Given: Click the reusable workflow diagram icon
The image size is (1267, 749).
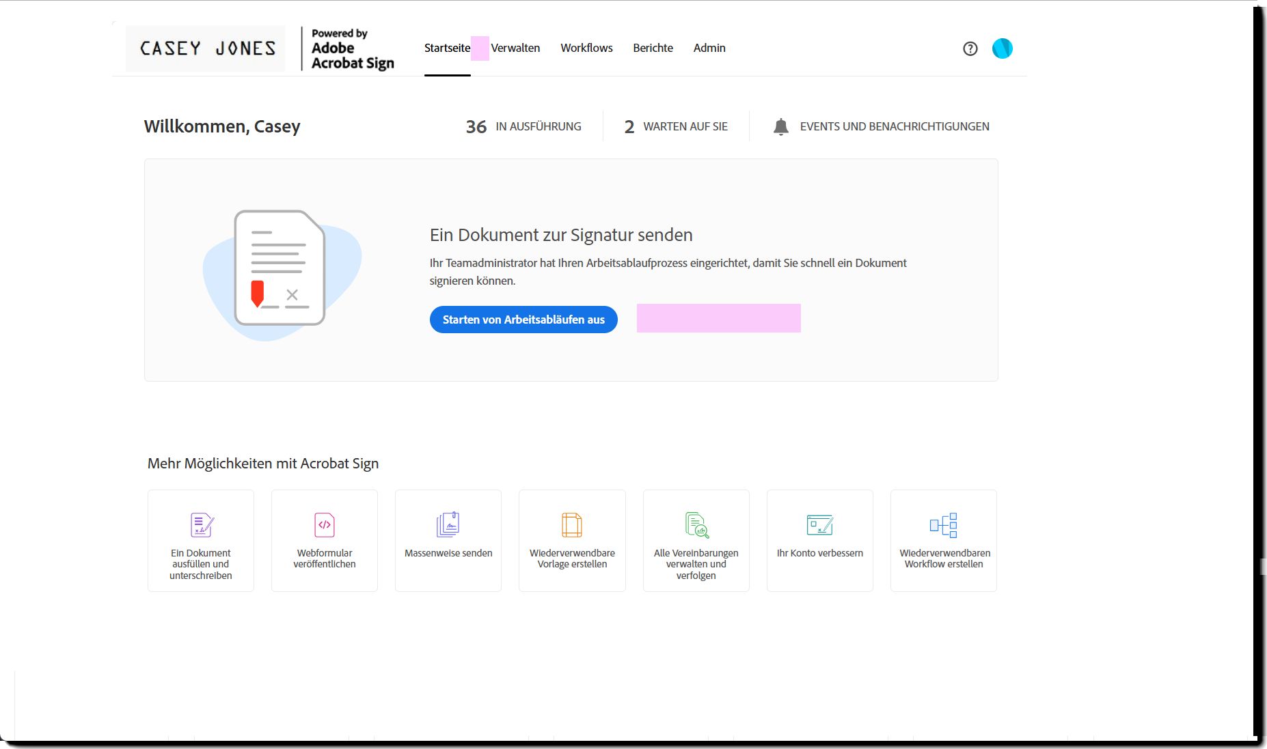Looking at the screenshot, I should click(x=944, y=525).
